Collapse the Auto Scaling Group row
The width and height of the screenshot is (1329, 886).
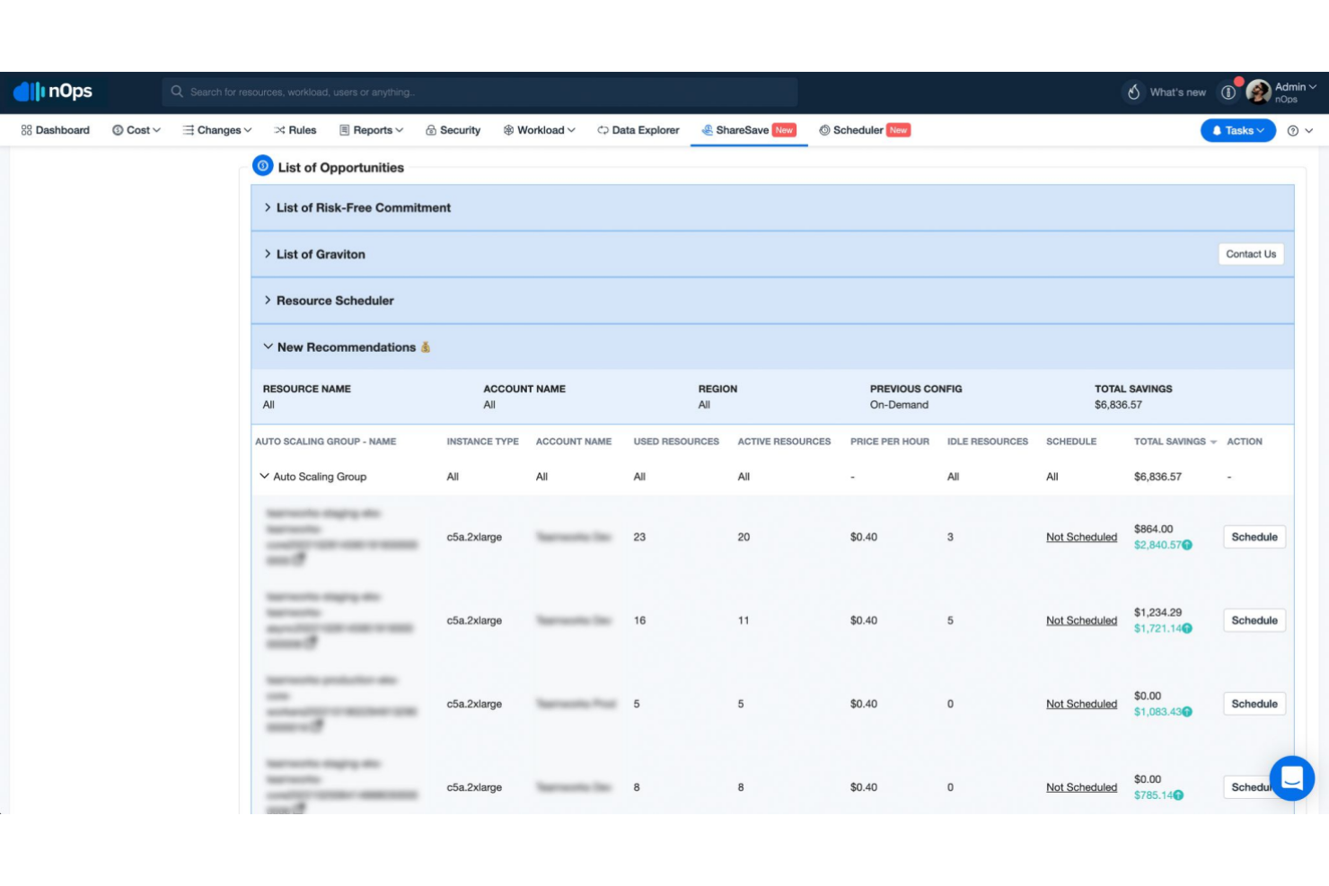pyautogui.click(x=264, y=476)
